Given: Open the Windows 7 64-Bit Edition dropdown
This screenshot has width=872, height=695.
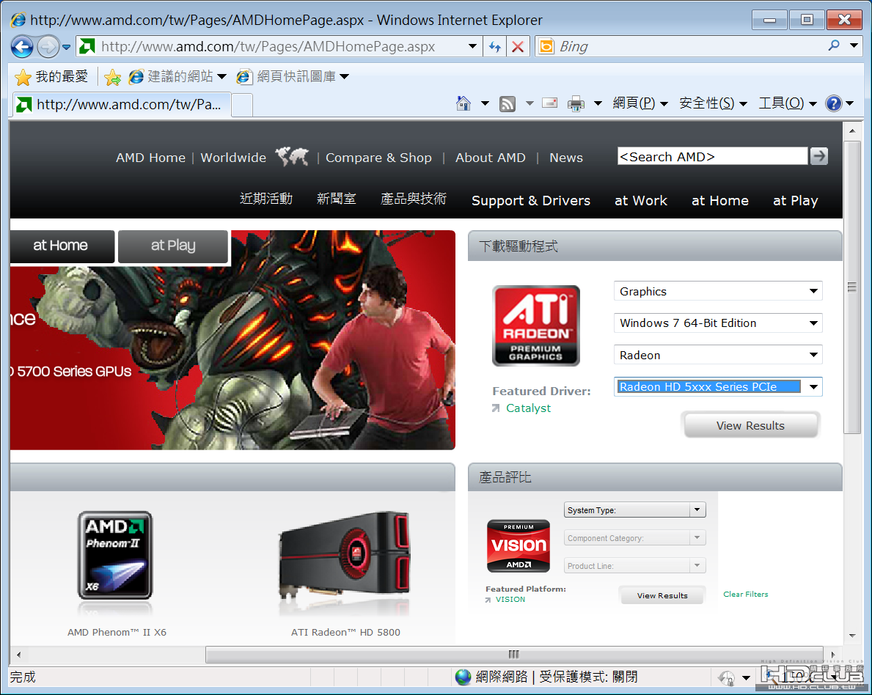Looking at the screenshot, I should (x=718, y=323).
